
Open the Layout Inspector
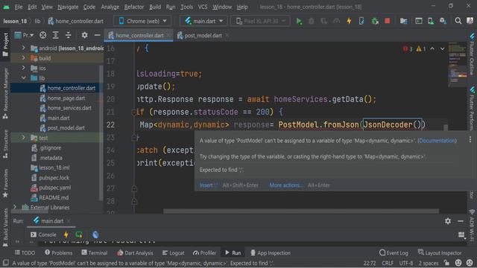(x=440, y=253)
